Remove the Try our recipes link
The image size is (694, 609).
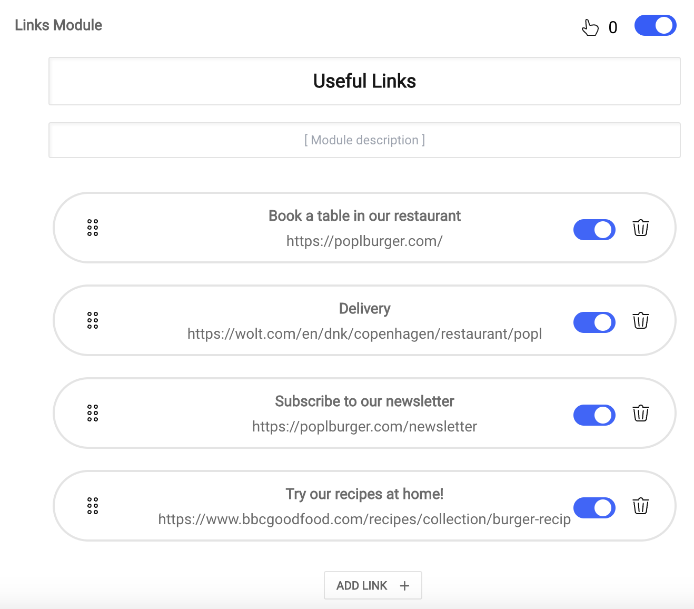(x=640, y=506)
